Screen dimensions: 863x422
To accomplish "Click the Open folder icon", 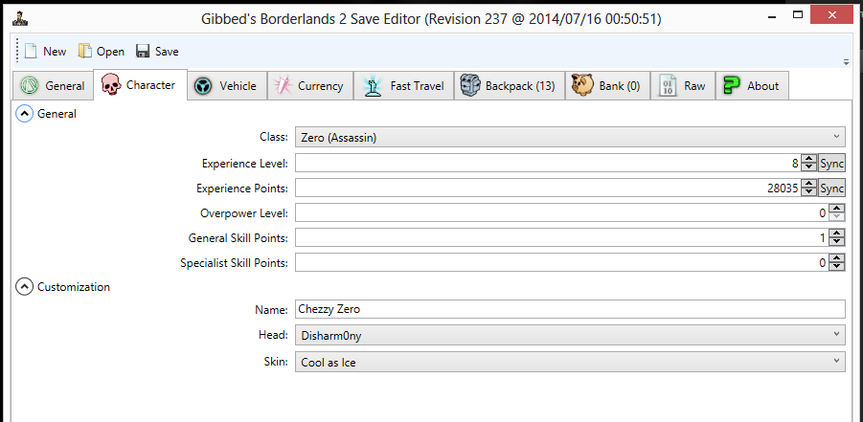I will pos(85,52).
